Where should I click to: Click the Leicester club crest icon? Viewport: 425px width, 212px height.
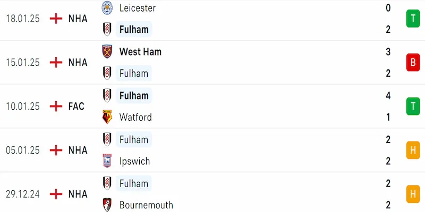pyautogui.click(x=107, y=8)
